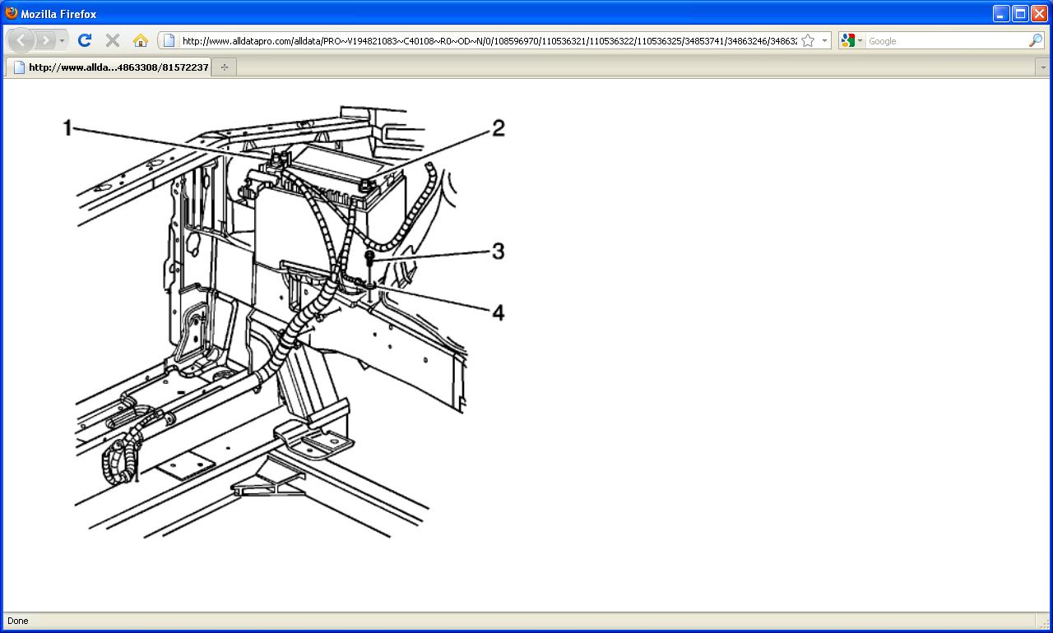Click the Forward navigation arrow
The height and width of the screenshot is (633, 1053).
coord(46,40)
